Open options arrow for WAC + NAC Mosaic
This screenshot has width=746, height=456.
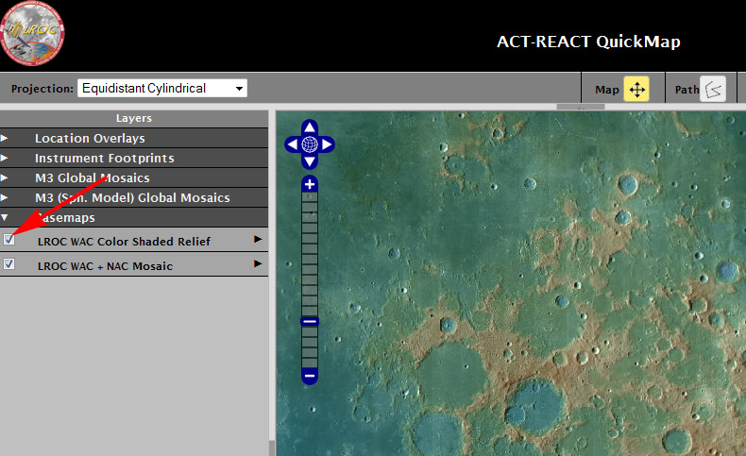[258, 263]
